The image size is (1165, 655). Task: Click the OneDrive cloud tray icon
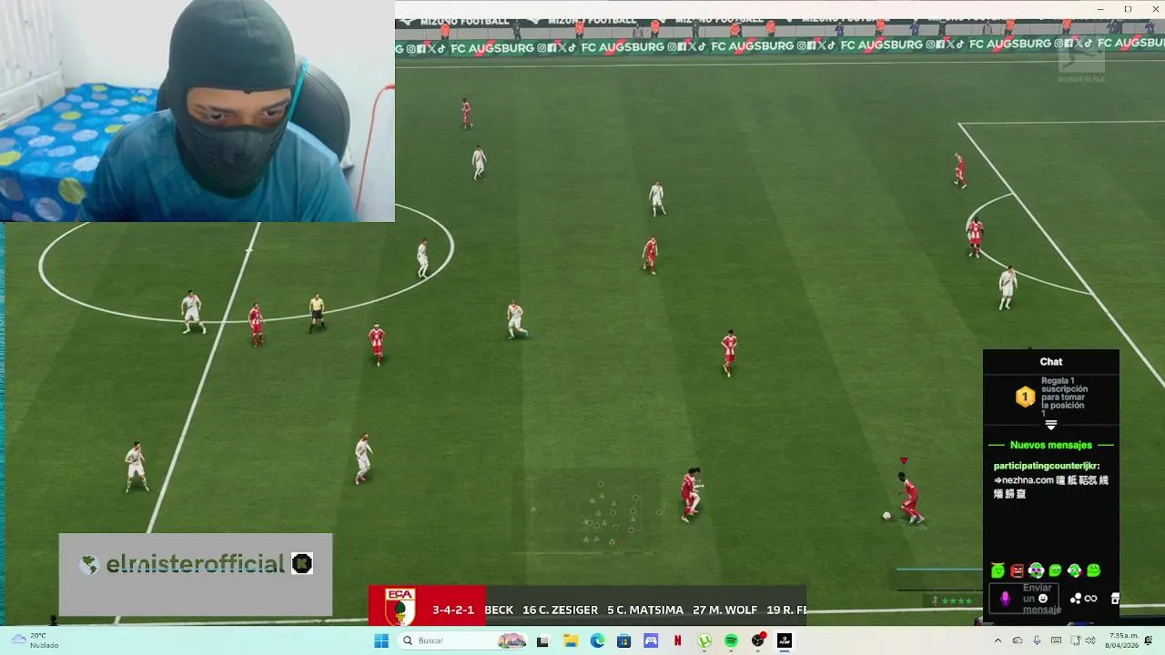point(1018,640)
